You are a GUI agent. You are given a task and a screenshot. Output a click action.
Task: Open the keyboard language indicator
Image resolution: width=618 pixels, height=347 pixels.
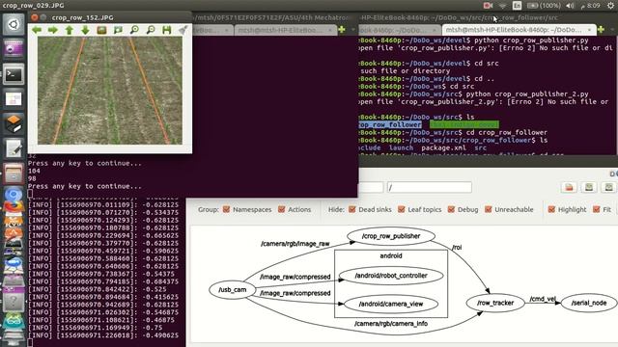(x=517, y=6)
